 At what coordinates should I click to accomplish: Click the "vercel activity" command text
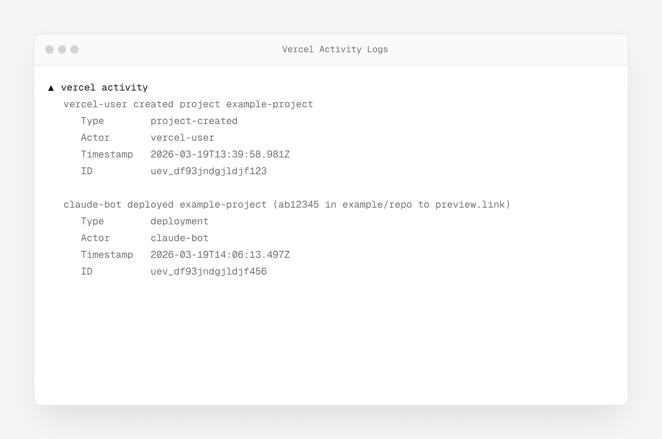[x=104, y=88]
